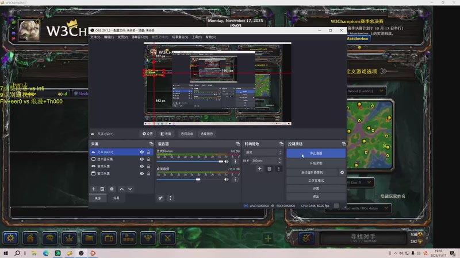Open East 5 server dropdown in W3Champions
460x258 pixels.
pos(361,182)
